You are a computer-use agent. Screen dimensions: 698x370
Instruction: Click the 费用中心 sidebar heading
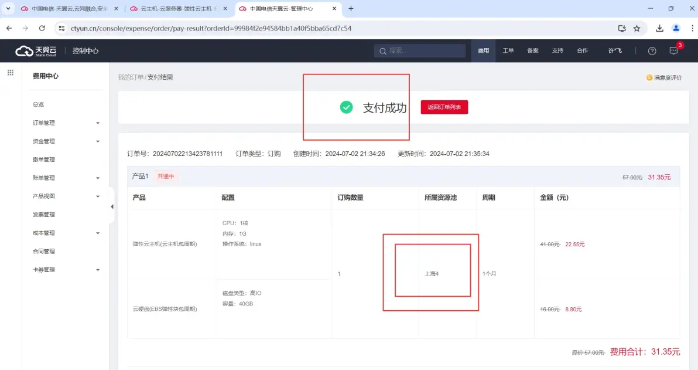pyautogui.click(x=46, y=76)
